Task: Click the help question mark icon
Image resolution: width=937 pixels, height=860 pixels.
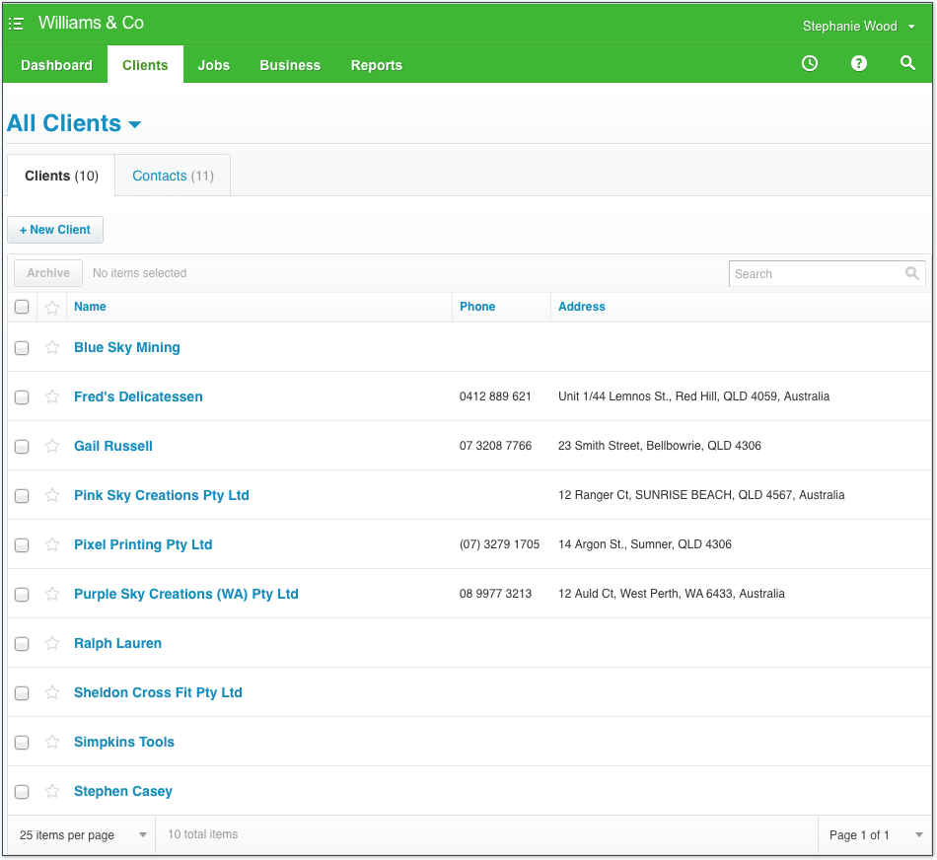Action: tap(859, 64)
